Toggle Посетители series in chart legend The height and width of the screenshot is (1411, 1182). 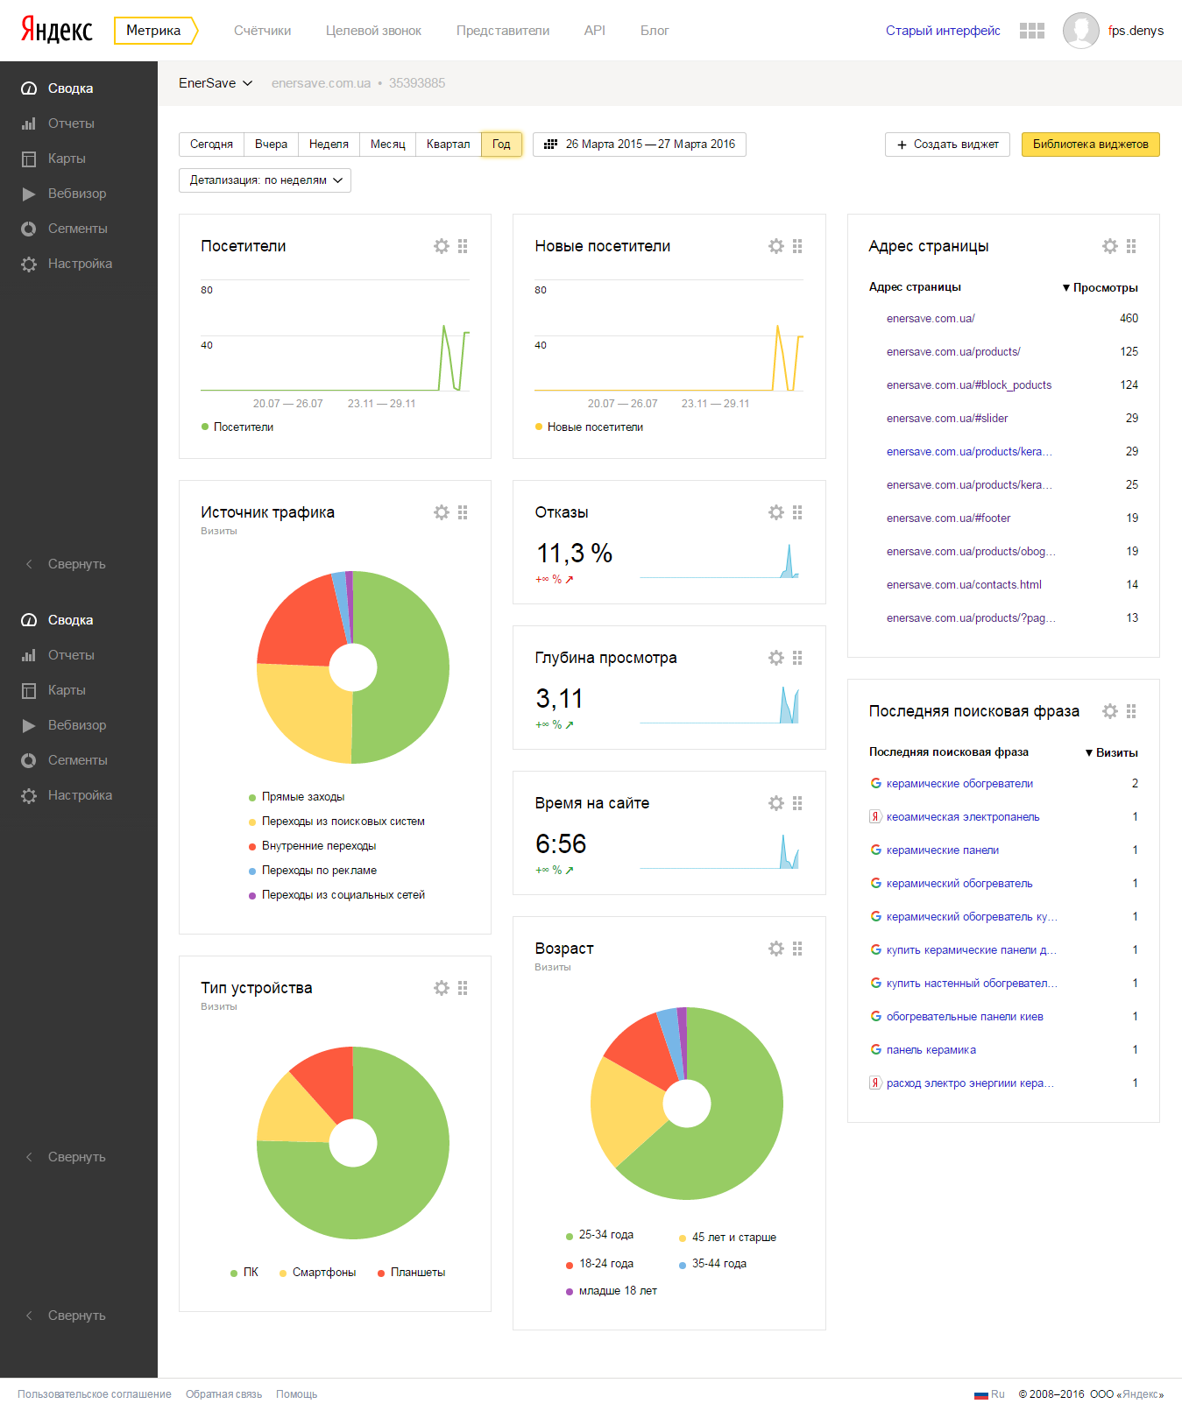pyautogui.click(x=237, y=427)
